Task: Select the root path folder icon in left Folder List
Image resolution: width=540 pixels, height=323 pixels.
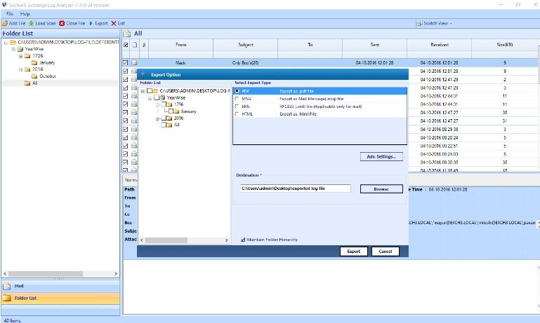Action: point(13,42)
